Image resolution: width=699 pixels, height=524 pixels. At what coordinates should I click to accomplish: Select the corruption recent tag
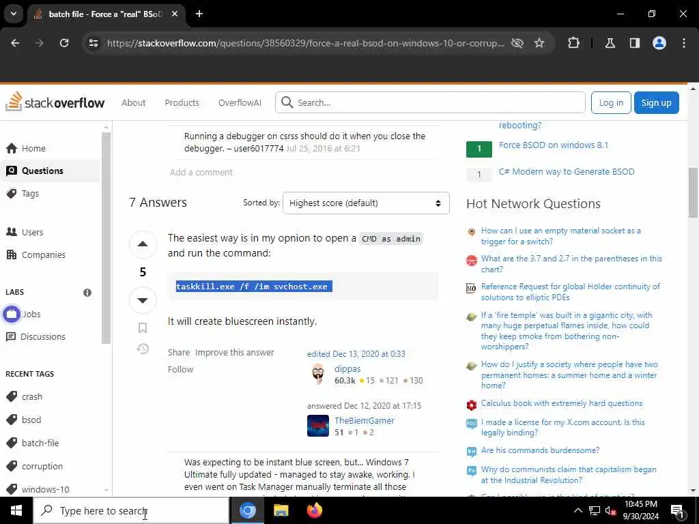click(x=42, y=466)
